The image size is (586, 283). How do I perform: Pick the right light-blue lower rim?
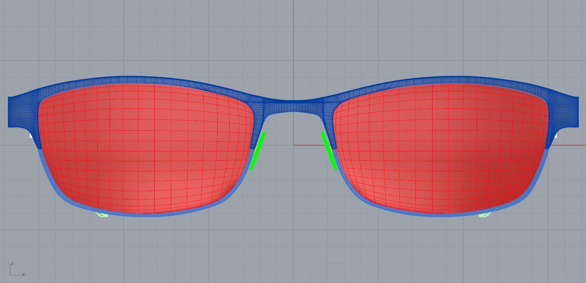click(x=442, y=214)
